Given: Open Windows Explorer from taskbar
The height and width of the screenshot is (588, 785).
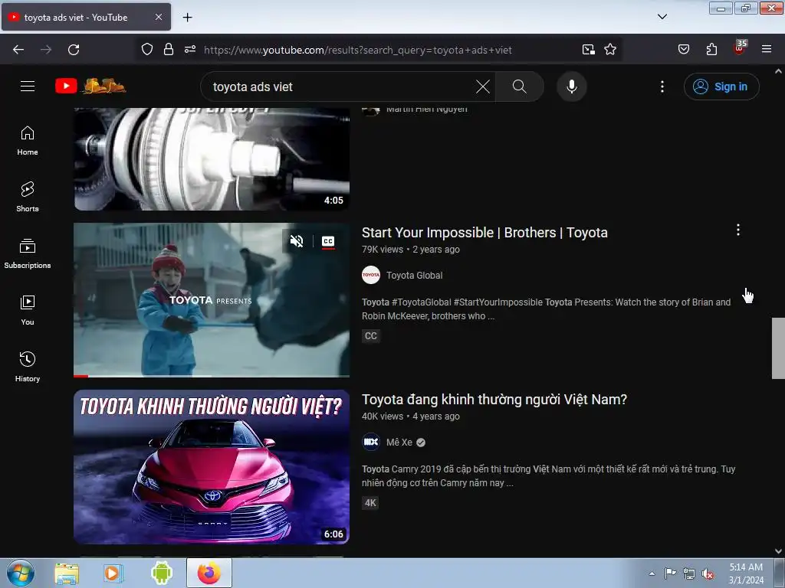Looking at the screenshot, I should [x=66, y=573].
